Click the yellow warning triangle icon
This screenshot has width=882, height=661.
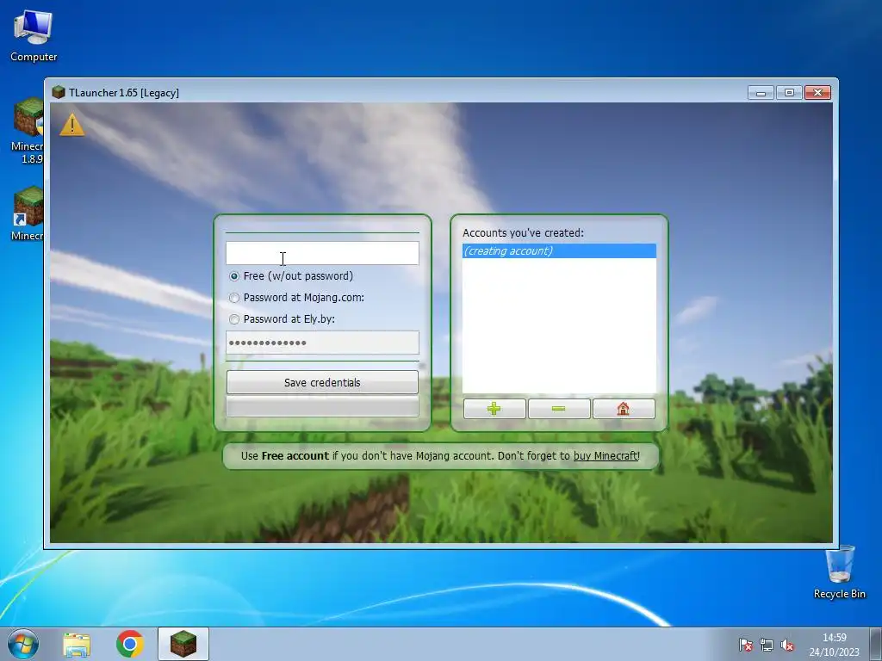tap(72, 125)
